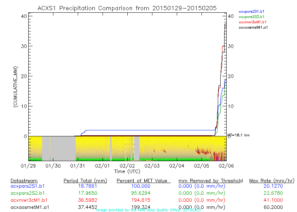Click the Datastream column header
This screenshot has width=297, height=212.
click(x=24, y=181)
